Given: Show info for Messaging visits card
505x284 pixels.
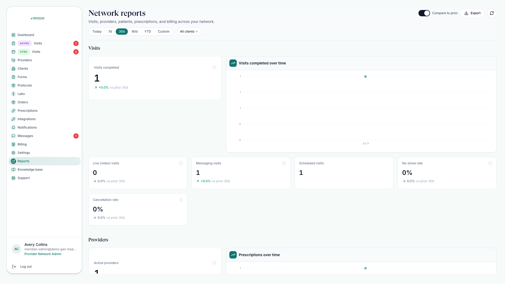Looking at the screenshot, I should point(284,163).
